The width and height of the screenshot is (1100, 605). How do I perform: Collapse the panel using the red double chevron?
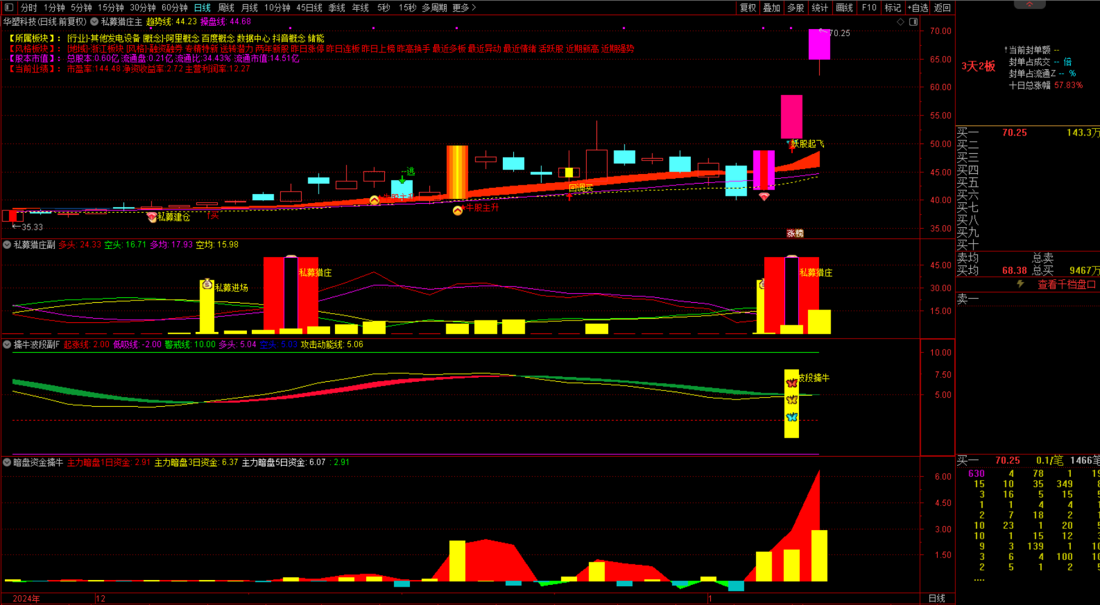(x=1029, y=4)
